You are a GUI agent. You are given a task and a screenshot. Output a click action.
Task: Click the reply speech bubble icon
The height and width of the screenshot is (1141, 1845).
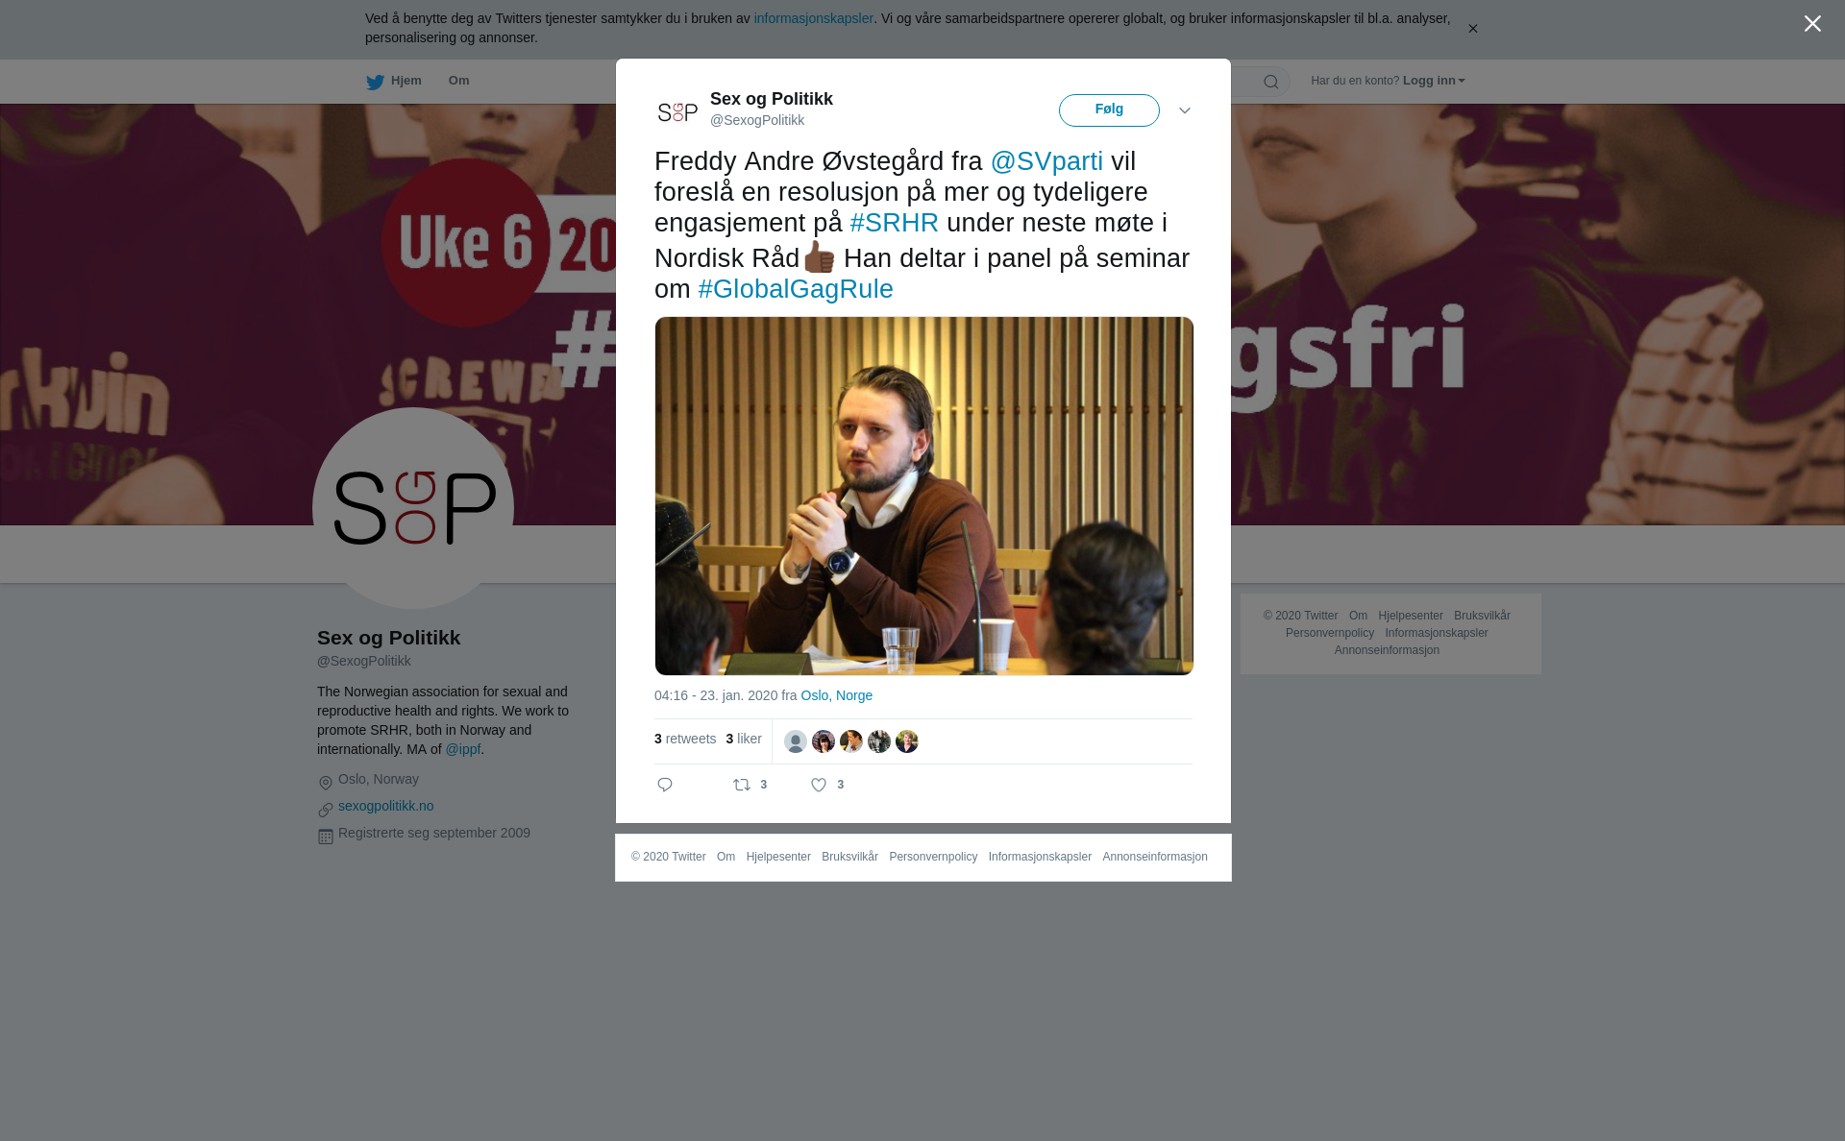(665, 785)
